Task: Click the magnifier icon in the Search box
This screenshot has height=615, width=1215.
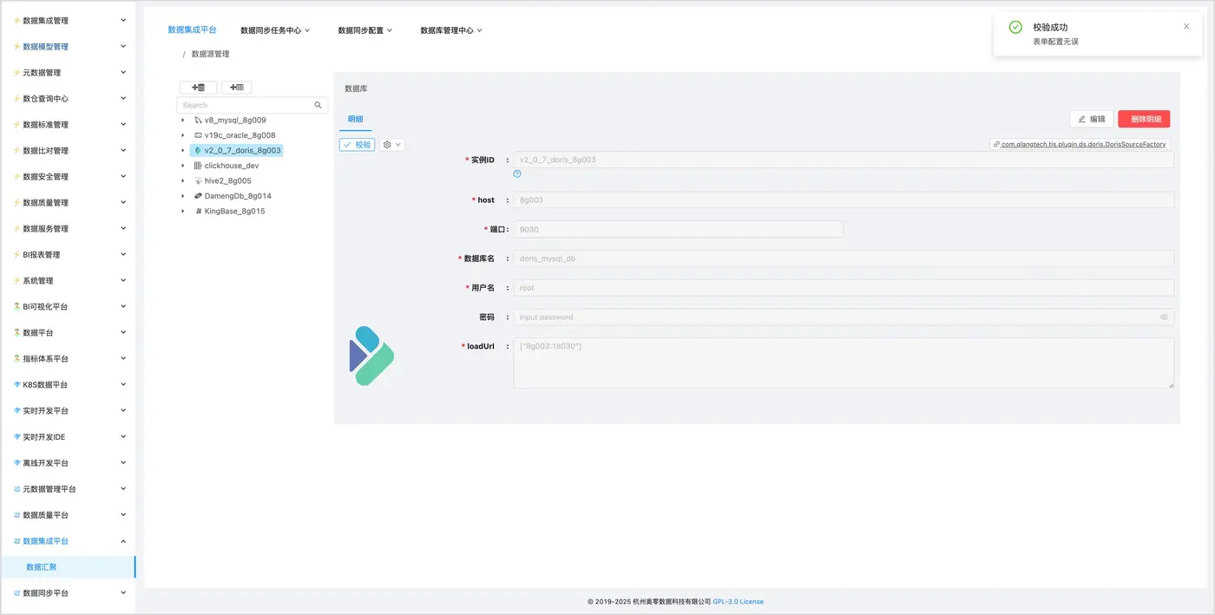Action: coord(319,105)
